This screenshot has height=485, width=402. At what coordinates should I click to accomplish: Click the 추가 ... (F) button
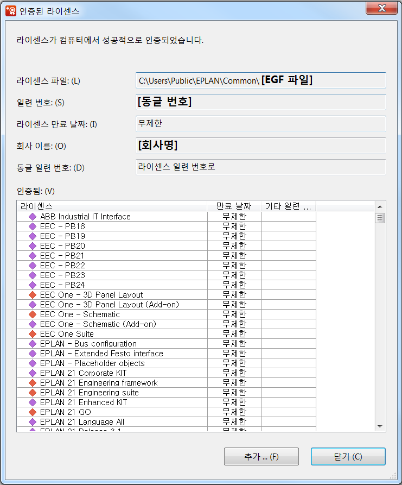[261, 457]
